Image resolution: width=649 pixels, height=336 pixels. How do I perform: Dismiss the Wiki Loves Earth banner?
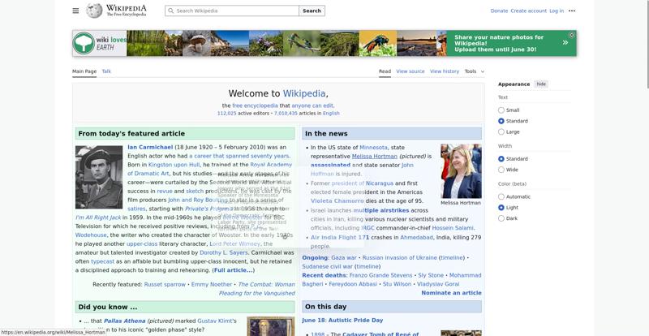click(x=571, y=35)
